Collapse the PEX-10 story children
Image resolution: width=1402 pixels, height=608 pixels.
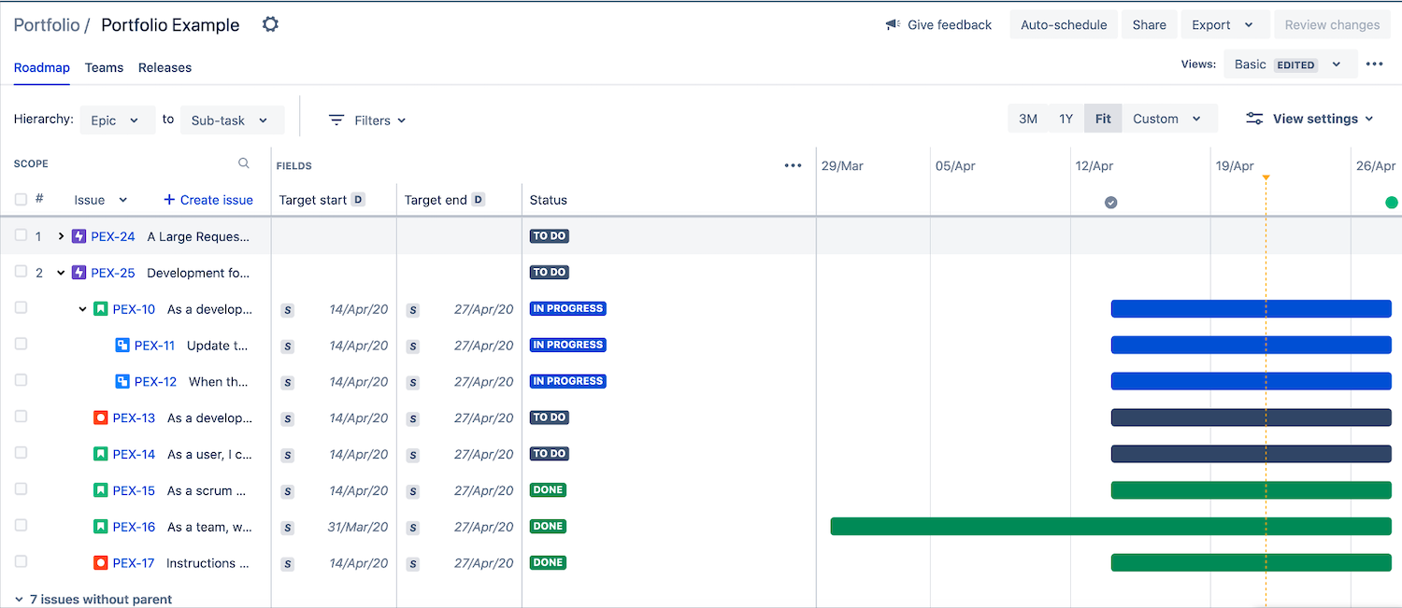(x=82, y=309)
